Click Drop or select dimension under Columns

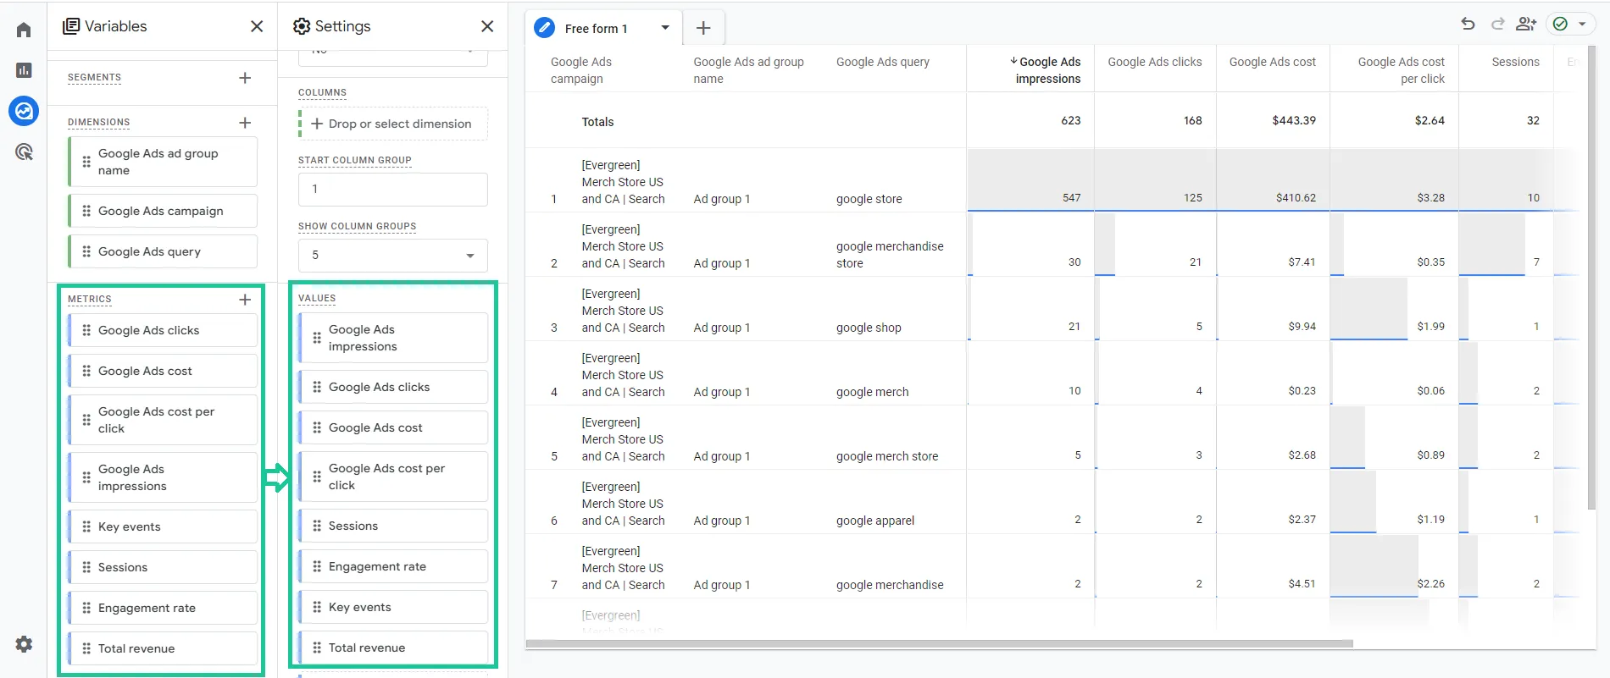(x=393, y=124)
